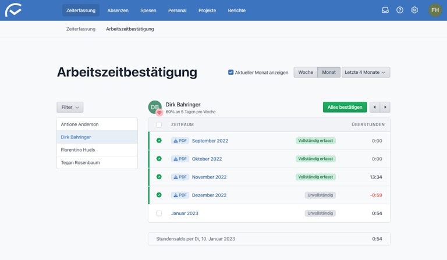This screenshot has width=447, height=260.
Task: Click green confirmed check for Oktober 2022
Action: point(159,159)
